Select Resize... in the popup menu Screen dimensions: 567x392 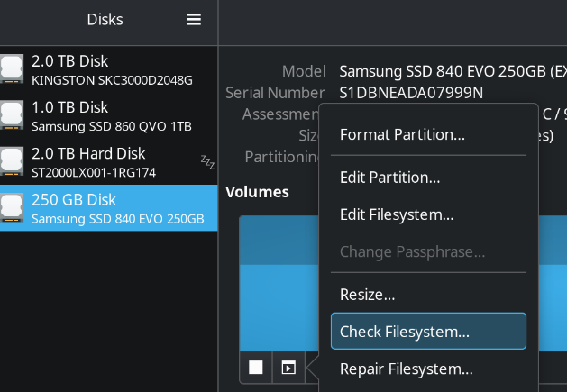(428, 295)
